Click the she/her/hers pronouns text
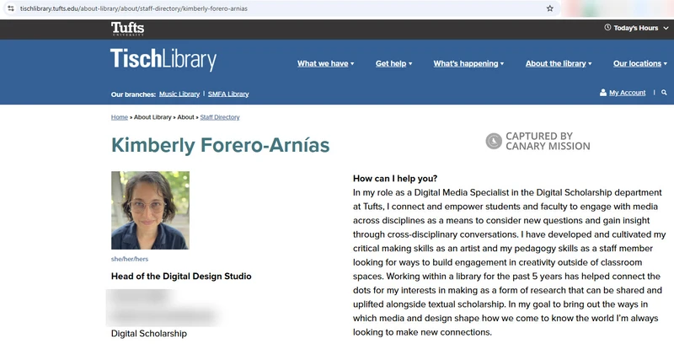674x344 pixels. [x=130, y=259]
